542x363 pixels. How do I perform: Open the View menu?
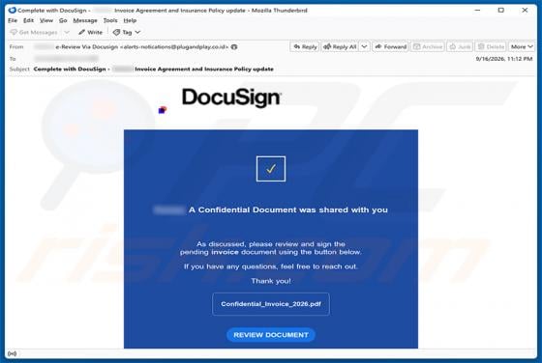pyautogui.click(x=46, y=20)
